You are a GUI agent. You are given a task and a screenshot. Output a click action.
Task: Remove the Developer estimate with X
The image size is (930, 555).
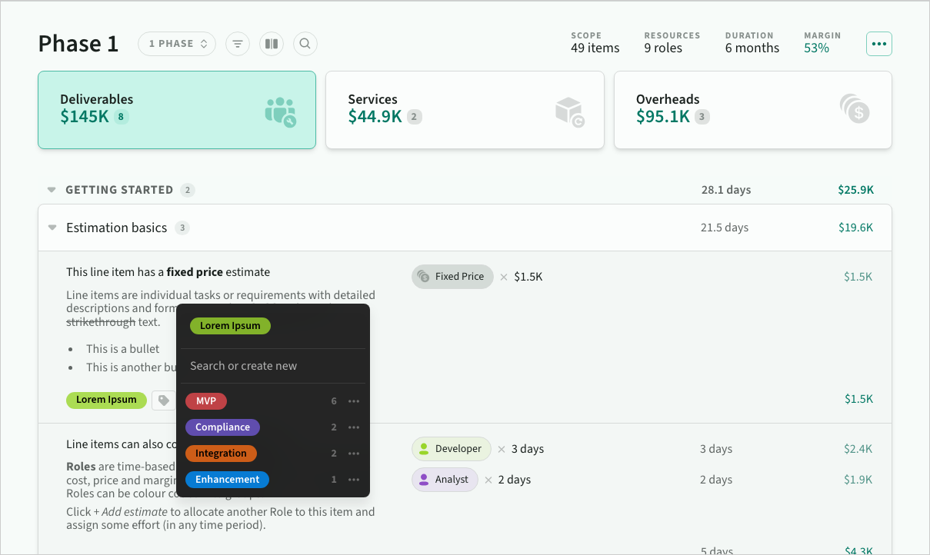[x=502, y=449]
